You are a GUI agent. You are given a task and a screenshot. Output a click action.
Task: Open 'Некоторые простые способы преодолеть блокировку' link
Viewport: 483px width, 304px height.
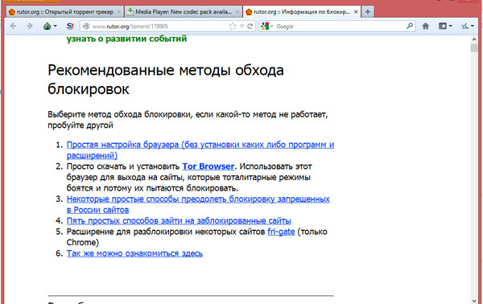198,204
